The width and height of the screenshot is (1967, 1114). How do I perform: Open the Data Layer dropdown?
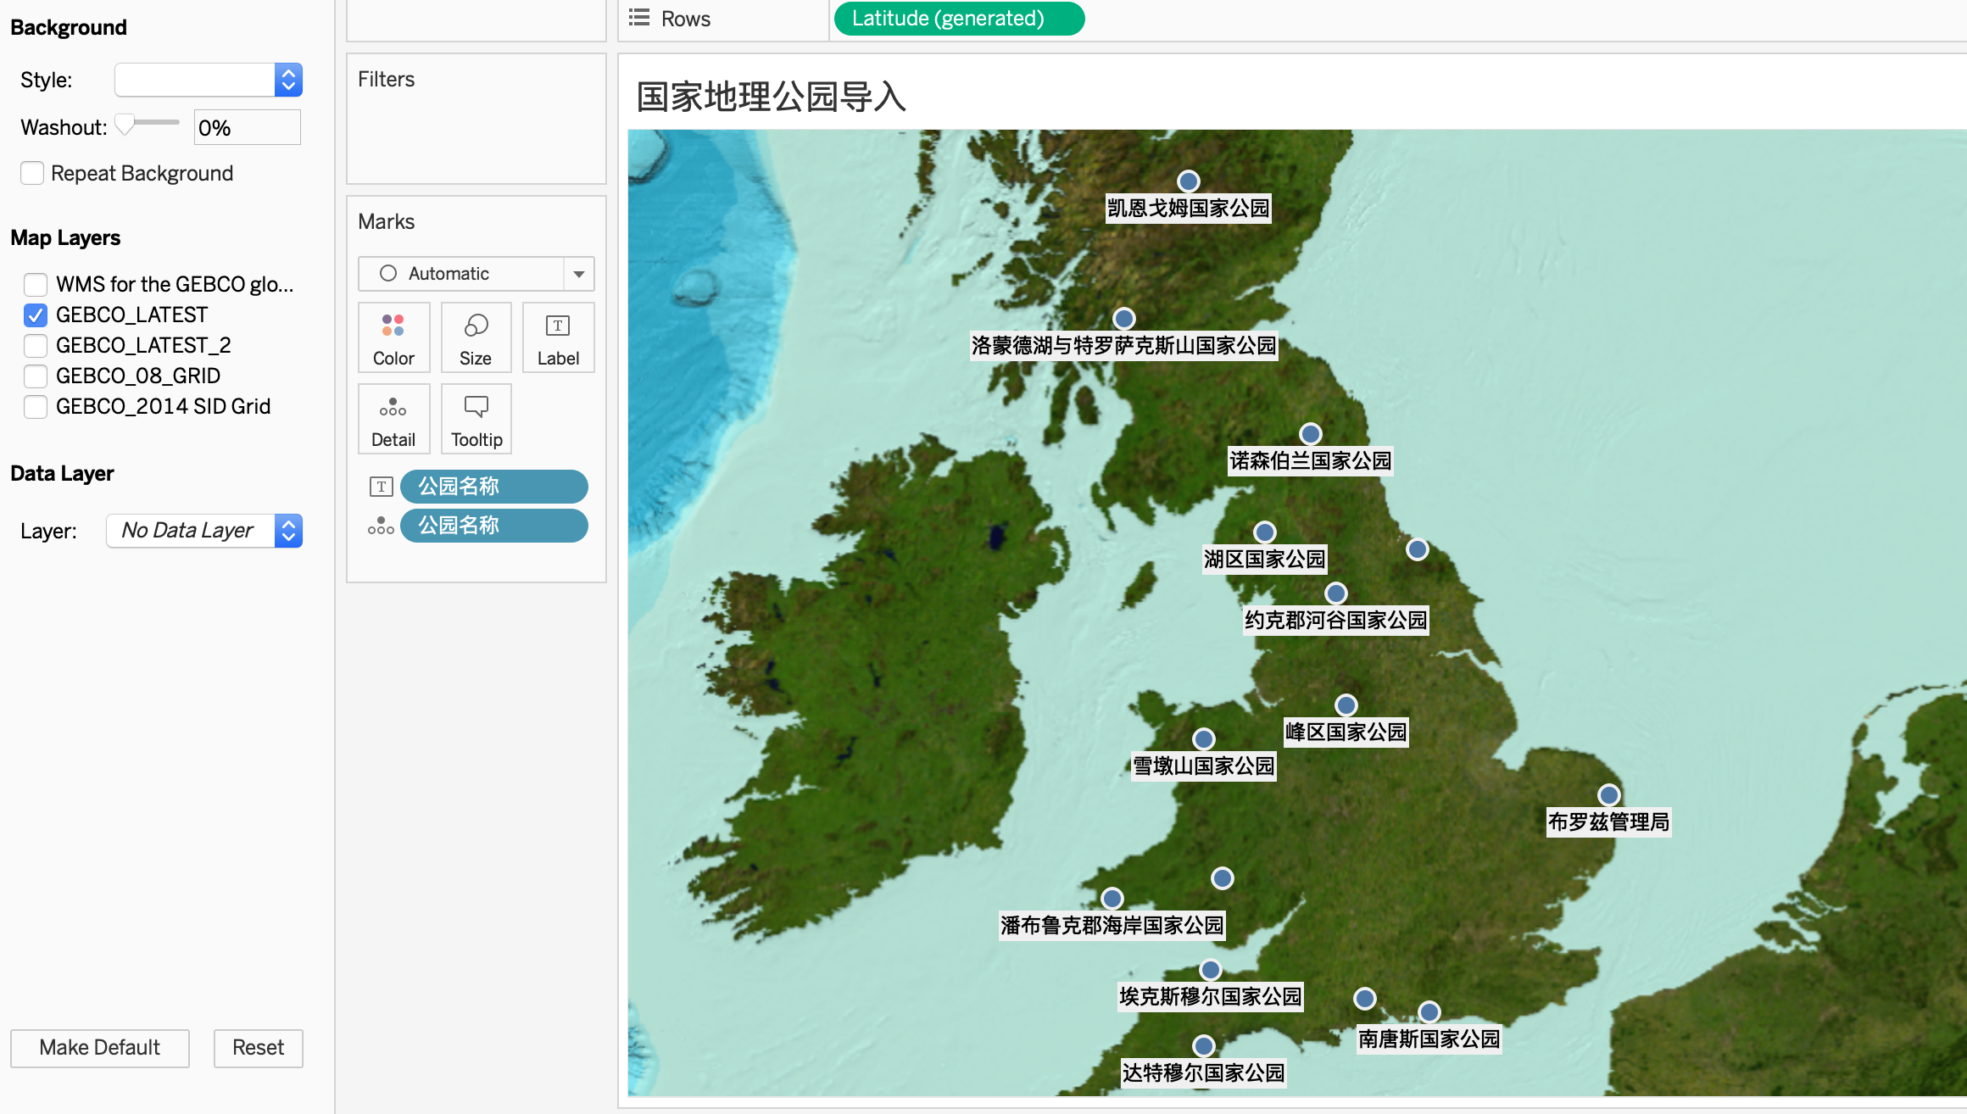[204, 531]
